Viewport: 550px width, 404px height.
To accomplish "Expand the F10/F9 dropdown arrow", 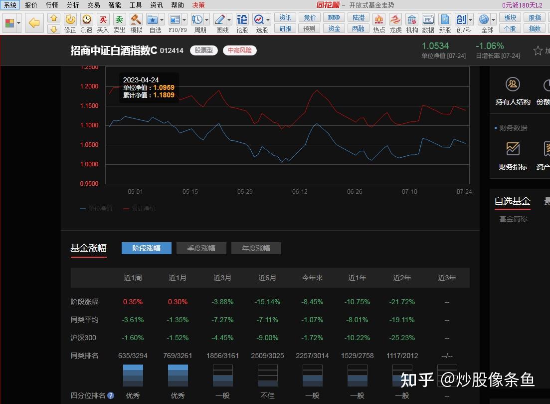I will 184,19.
